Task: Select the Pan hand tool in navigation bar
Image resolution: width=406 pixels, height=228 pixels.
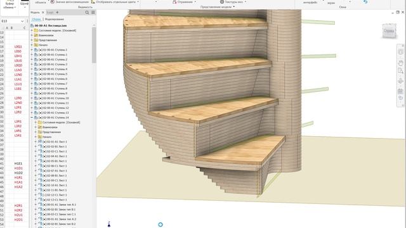Action: point(400,63)
